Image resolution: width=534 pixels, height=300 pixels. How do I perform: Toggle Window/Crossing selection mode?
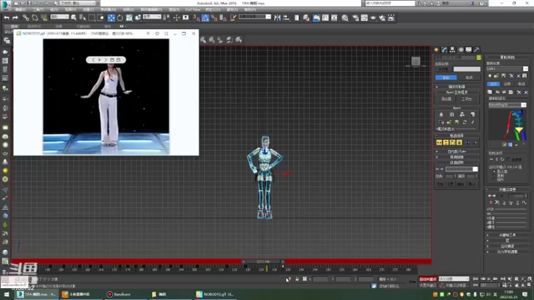click(101, 18)
